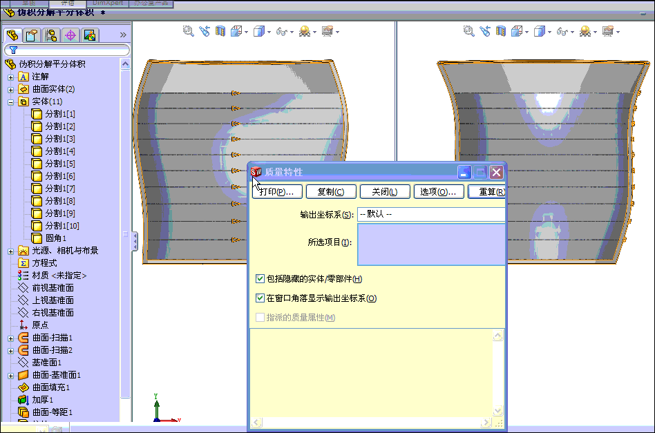Click section view icon in left viewport
655x433 pixels.
pyautogui.click(x=220, y=31)
